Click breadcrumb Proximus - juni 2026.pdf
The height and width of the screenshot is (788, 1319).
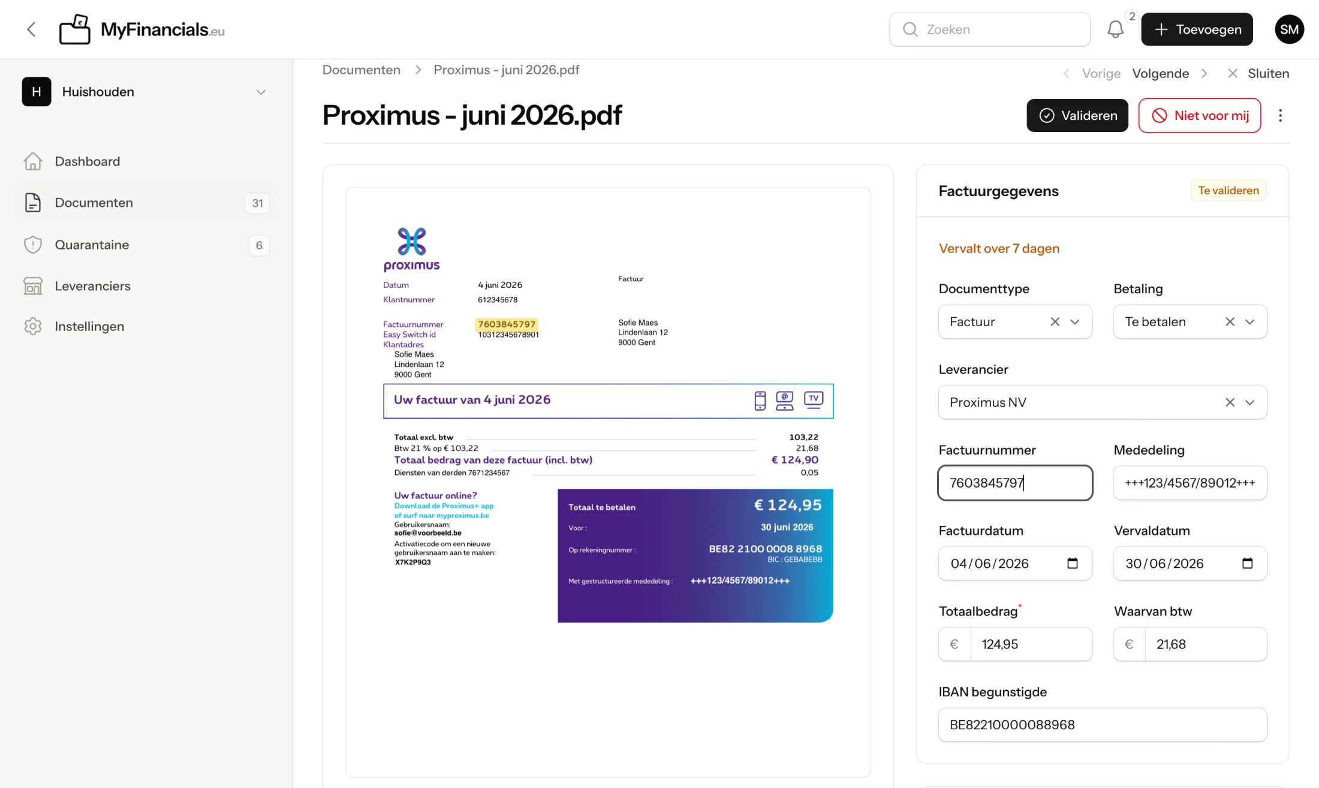point(506,70)
